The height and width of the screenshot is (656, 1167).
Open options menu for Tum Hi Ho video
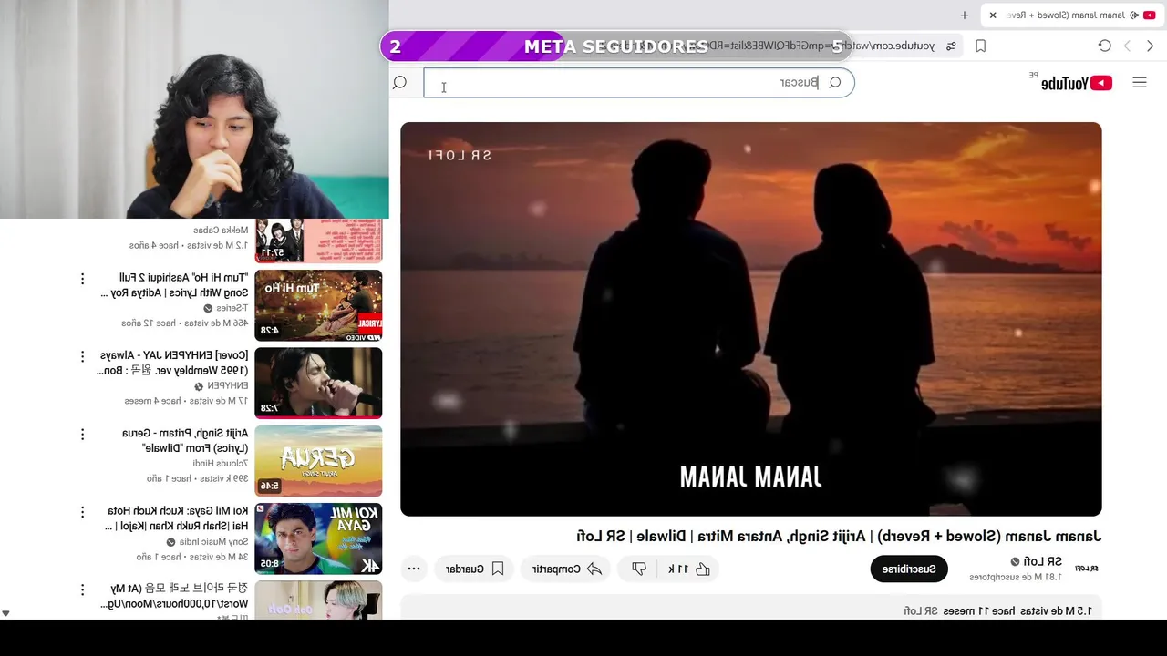(82, 279)
